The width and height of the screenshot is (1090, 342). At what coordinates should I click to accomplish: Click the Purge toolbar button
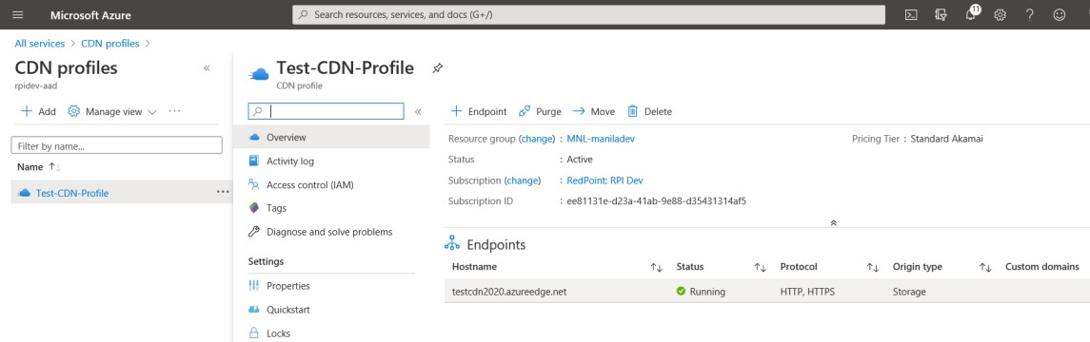540,111
